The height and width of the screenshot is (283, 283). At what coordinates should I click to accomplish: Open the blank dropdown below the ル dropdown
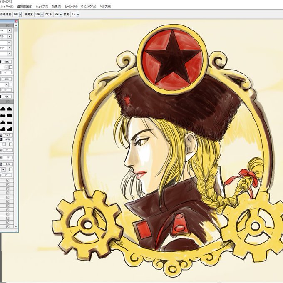[9, 43]
